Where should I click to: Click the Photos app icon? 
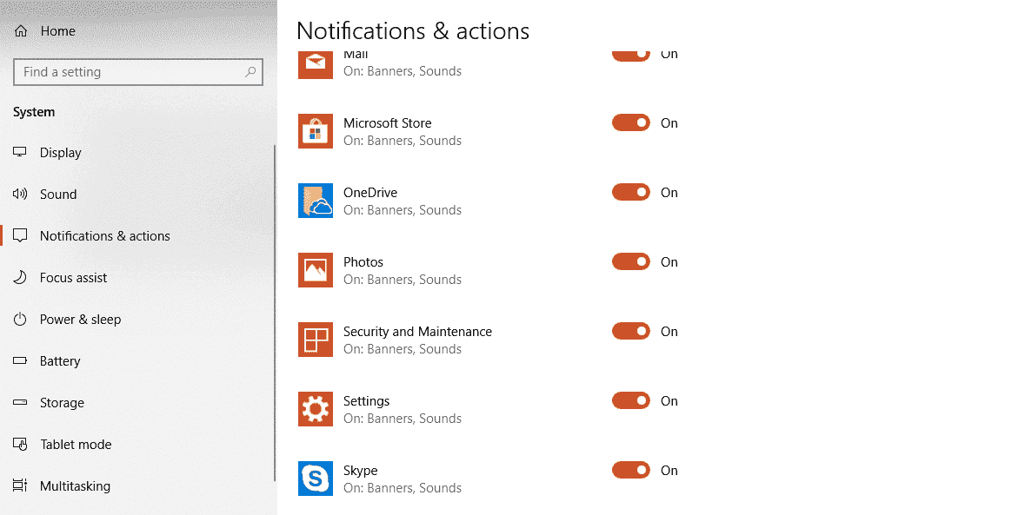coord(315,270)
